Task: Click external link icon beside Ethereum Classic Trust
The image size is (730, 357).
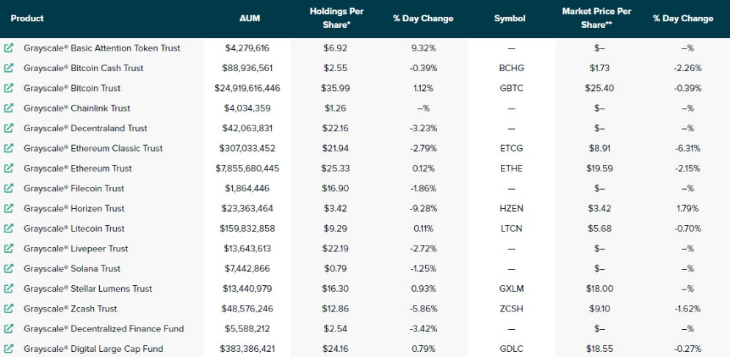Action: point(9,148)
